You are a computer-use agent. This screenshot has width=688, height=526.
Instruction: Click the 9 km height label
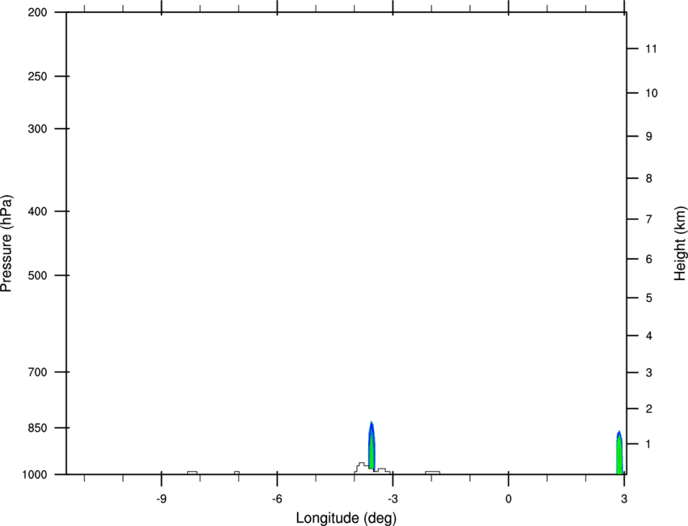(x=649, y=137)
